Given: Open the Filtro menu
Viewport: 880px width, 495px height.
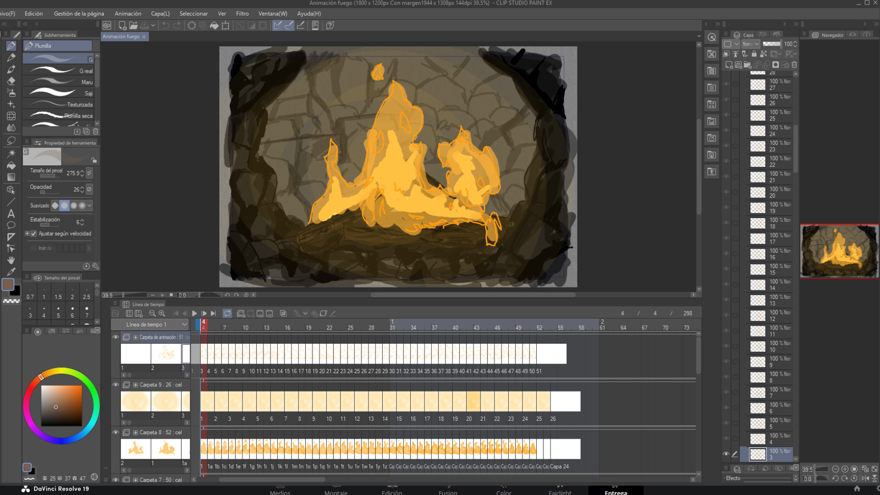Looking at the screenshot, I should (x=242, y=13).
